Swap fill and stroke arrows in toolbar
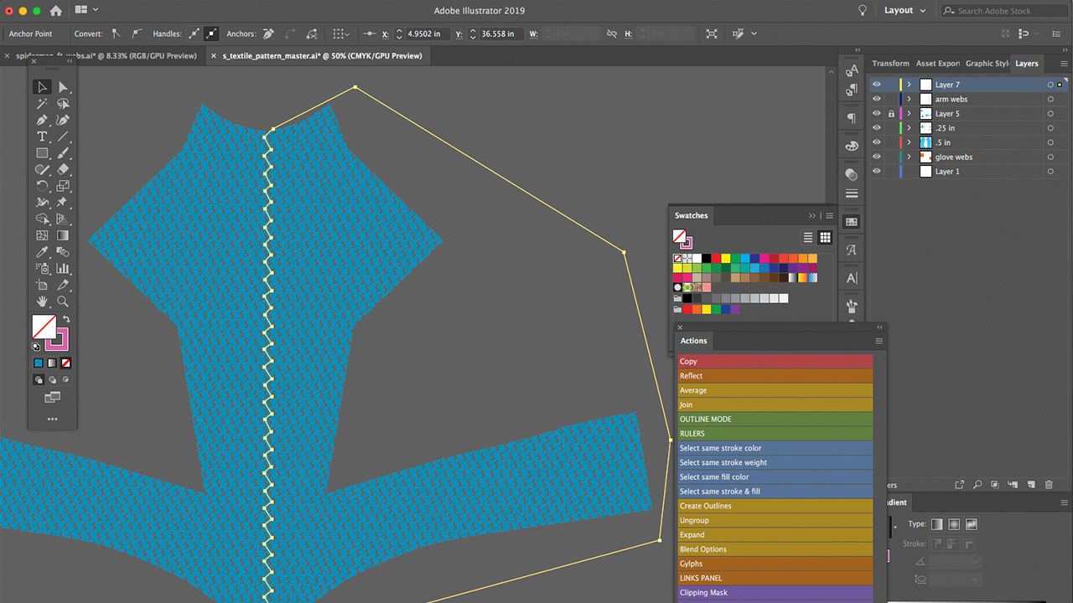The width and height of the screenshot is (1073, 603). tap(65, 320)
